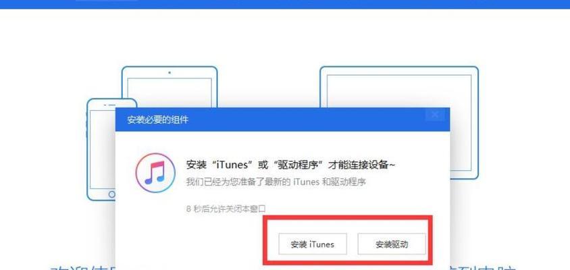This screenshot has height=270, width=570.
Task: Click the small iPad outline illustration
Action: 170,86
